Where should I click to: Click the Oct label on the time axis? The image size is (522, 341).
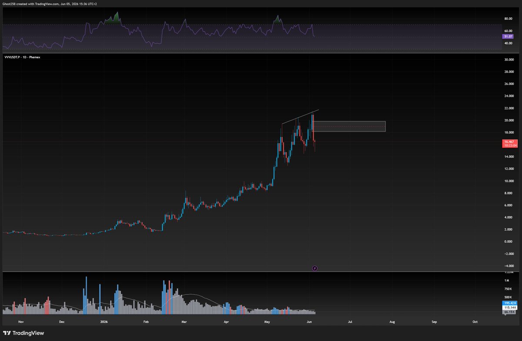pos(475,322)
